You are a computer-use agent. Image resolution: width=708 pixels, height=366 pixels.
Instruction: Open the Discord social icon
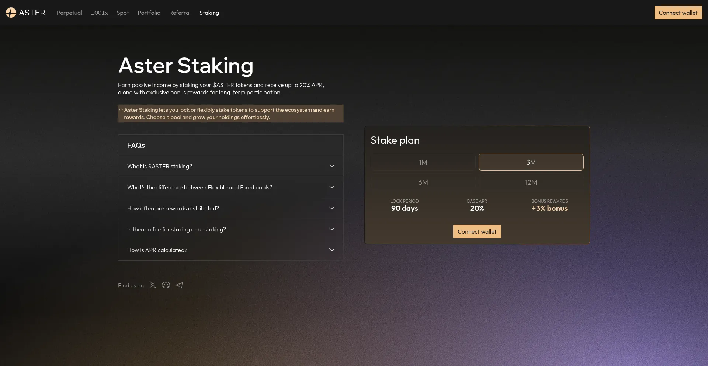(166, 285)
